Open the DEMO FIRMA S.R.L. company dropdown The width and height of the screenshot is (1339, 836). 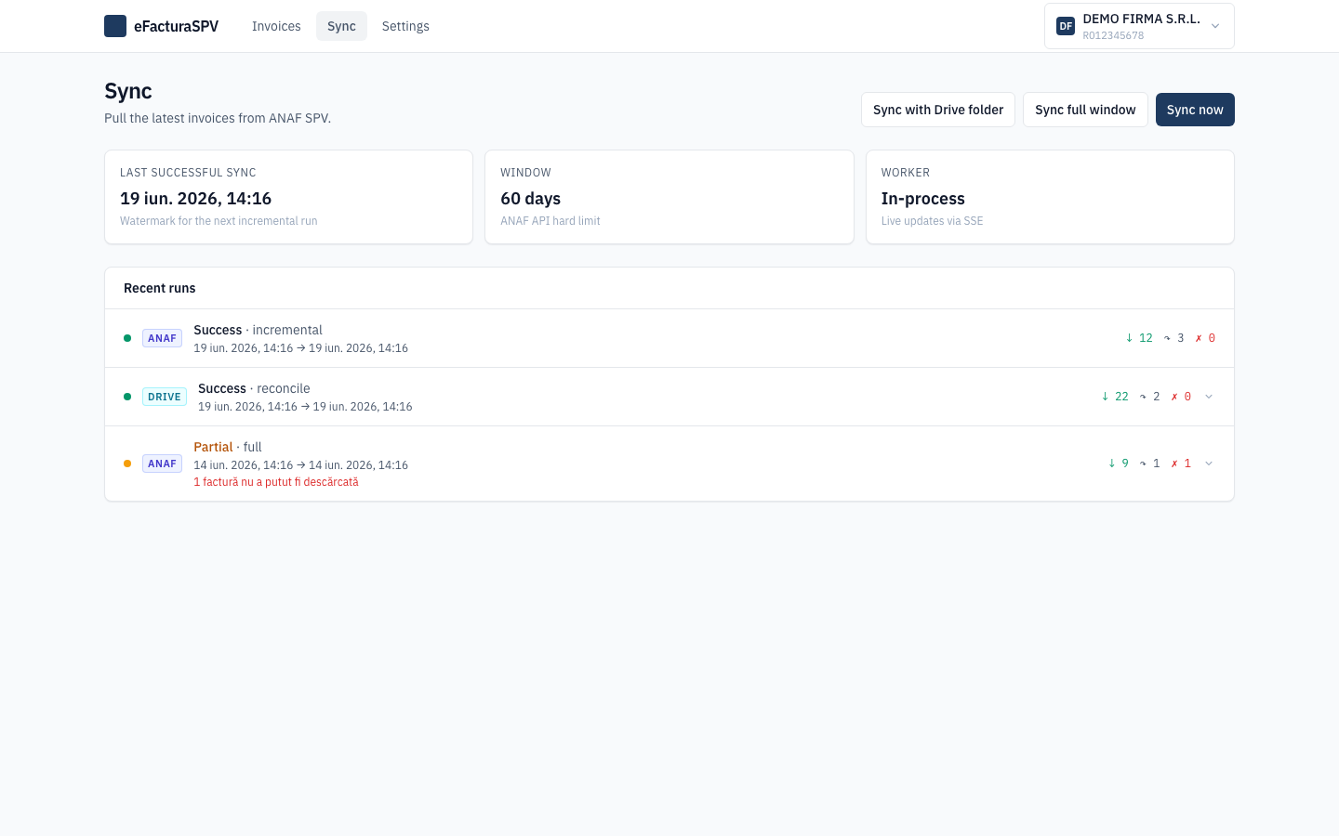click(1139, 26)
